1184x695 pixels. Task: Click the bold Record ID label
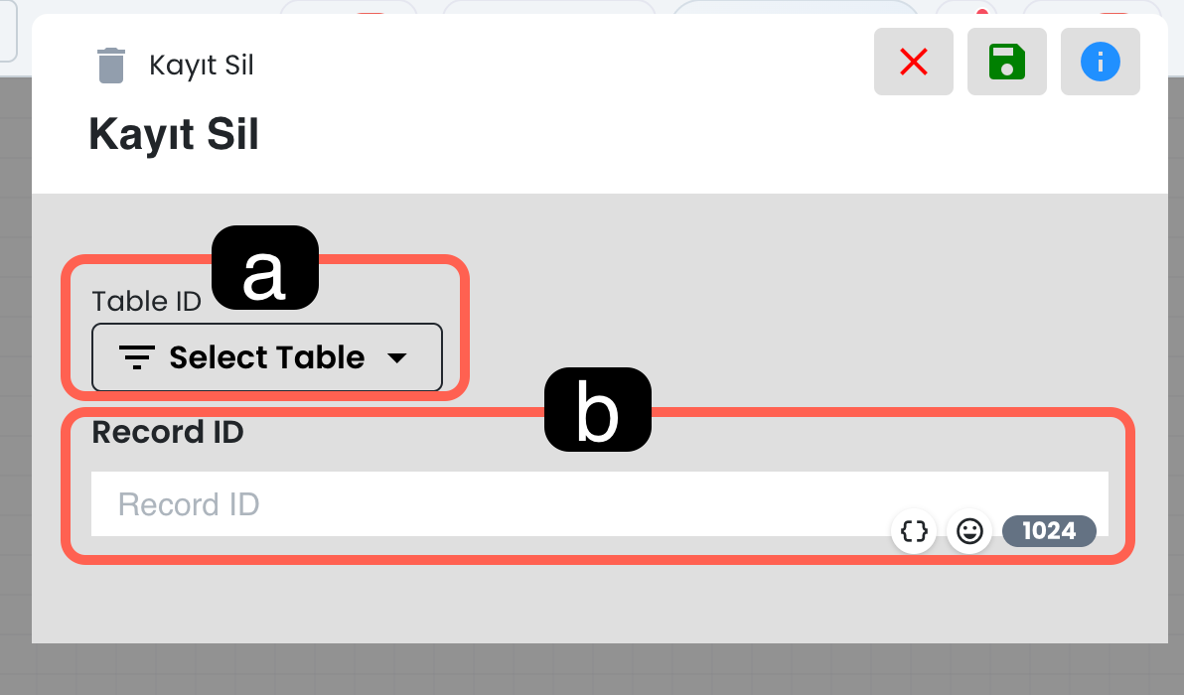(168, 432)
